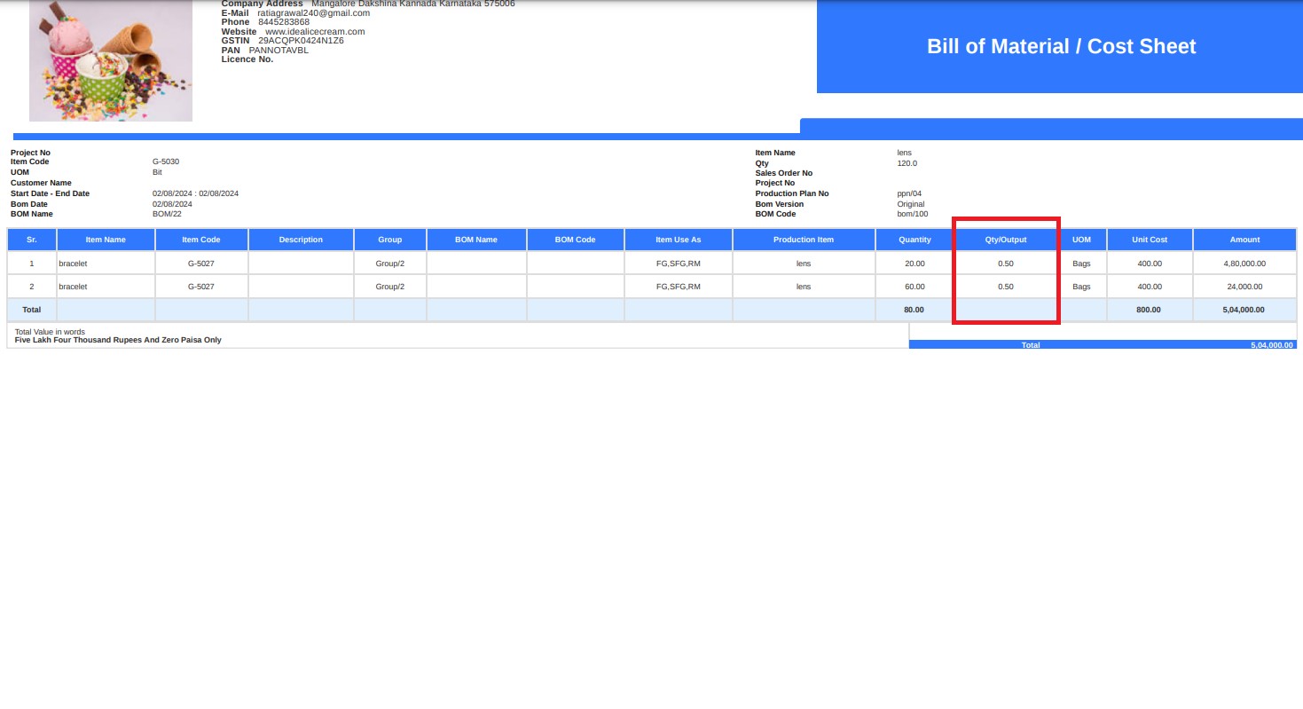Click the 'Customer Name' label

(x=41, y=183)
